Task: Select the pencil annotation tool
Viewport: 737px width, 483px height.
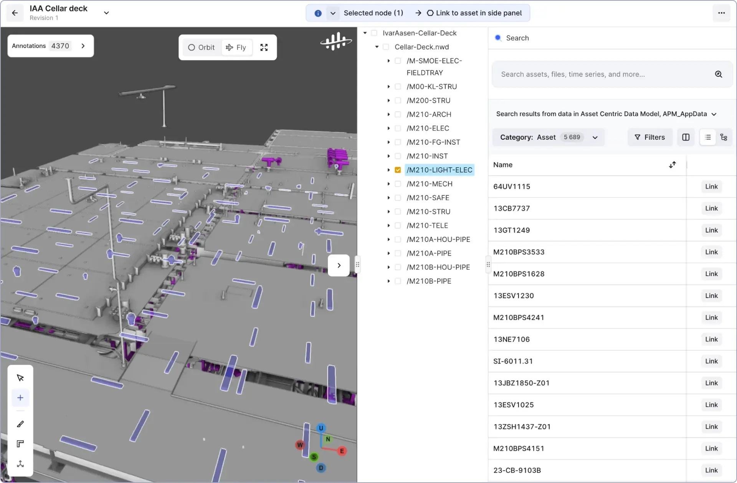Action: point(20,424)
